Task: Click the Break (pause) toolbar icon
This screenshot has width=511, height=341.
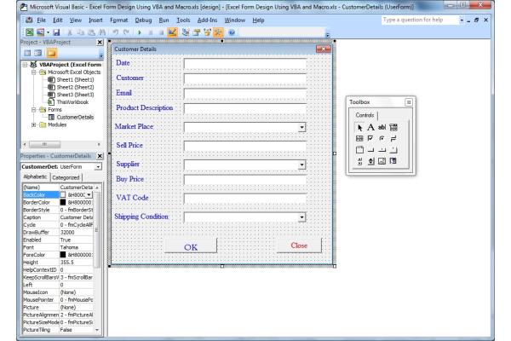Action: coord(151,32)
